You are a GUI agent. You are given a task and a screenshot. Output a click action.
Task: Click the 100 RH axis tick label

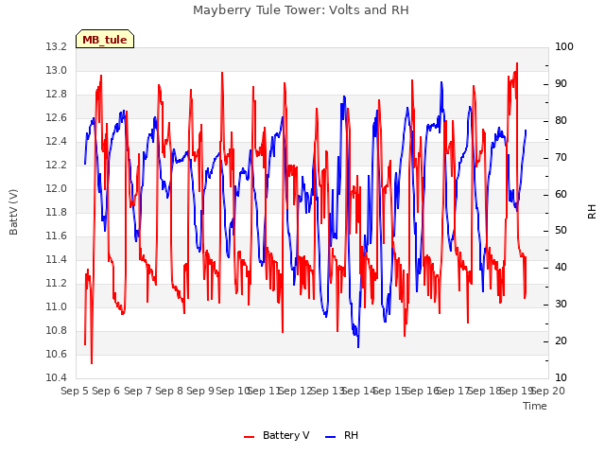[564, 46]
